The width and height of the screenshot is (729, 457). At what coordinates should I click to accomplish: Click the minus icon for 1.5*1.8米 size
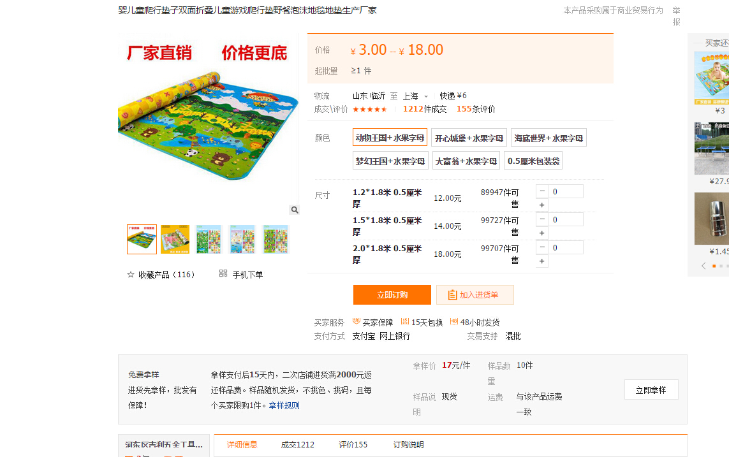click(541, 219)
